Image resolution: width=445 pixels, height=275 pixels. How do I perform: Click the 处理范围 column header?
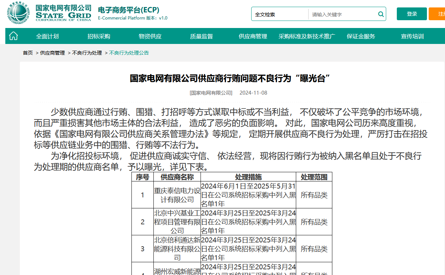coord(314,177)
